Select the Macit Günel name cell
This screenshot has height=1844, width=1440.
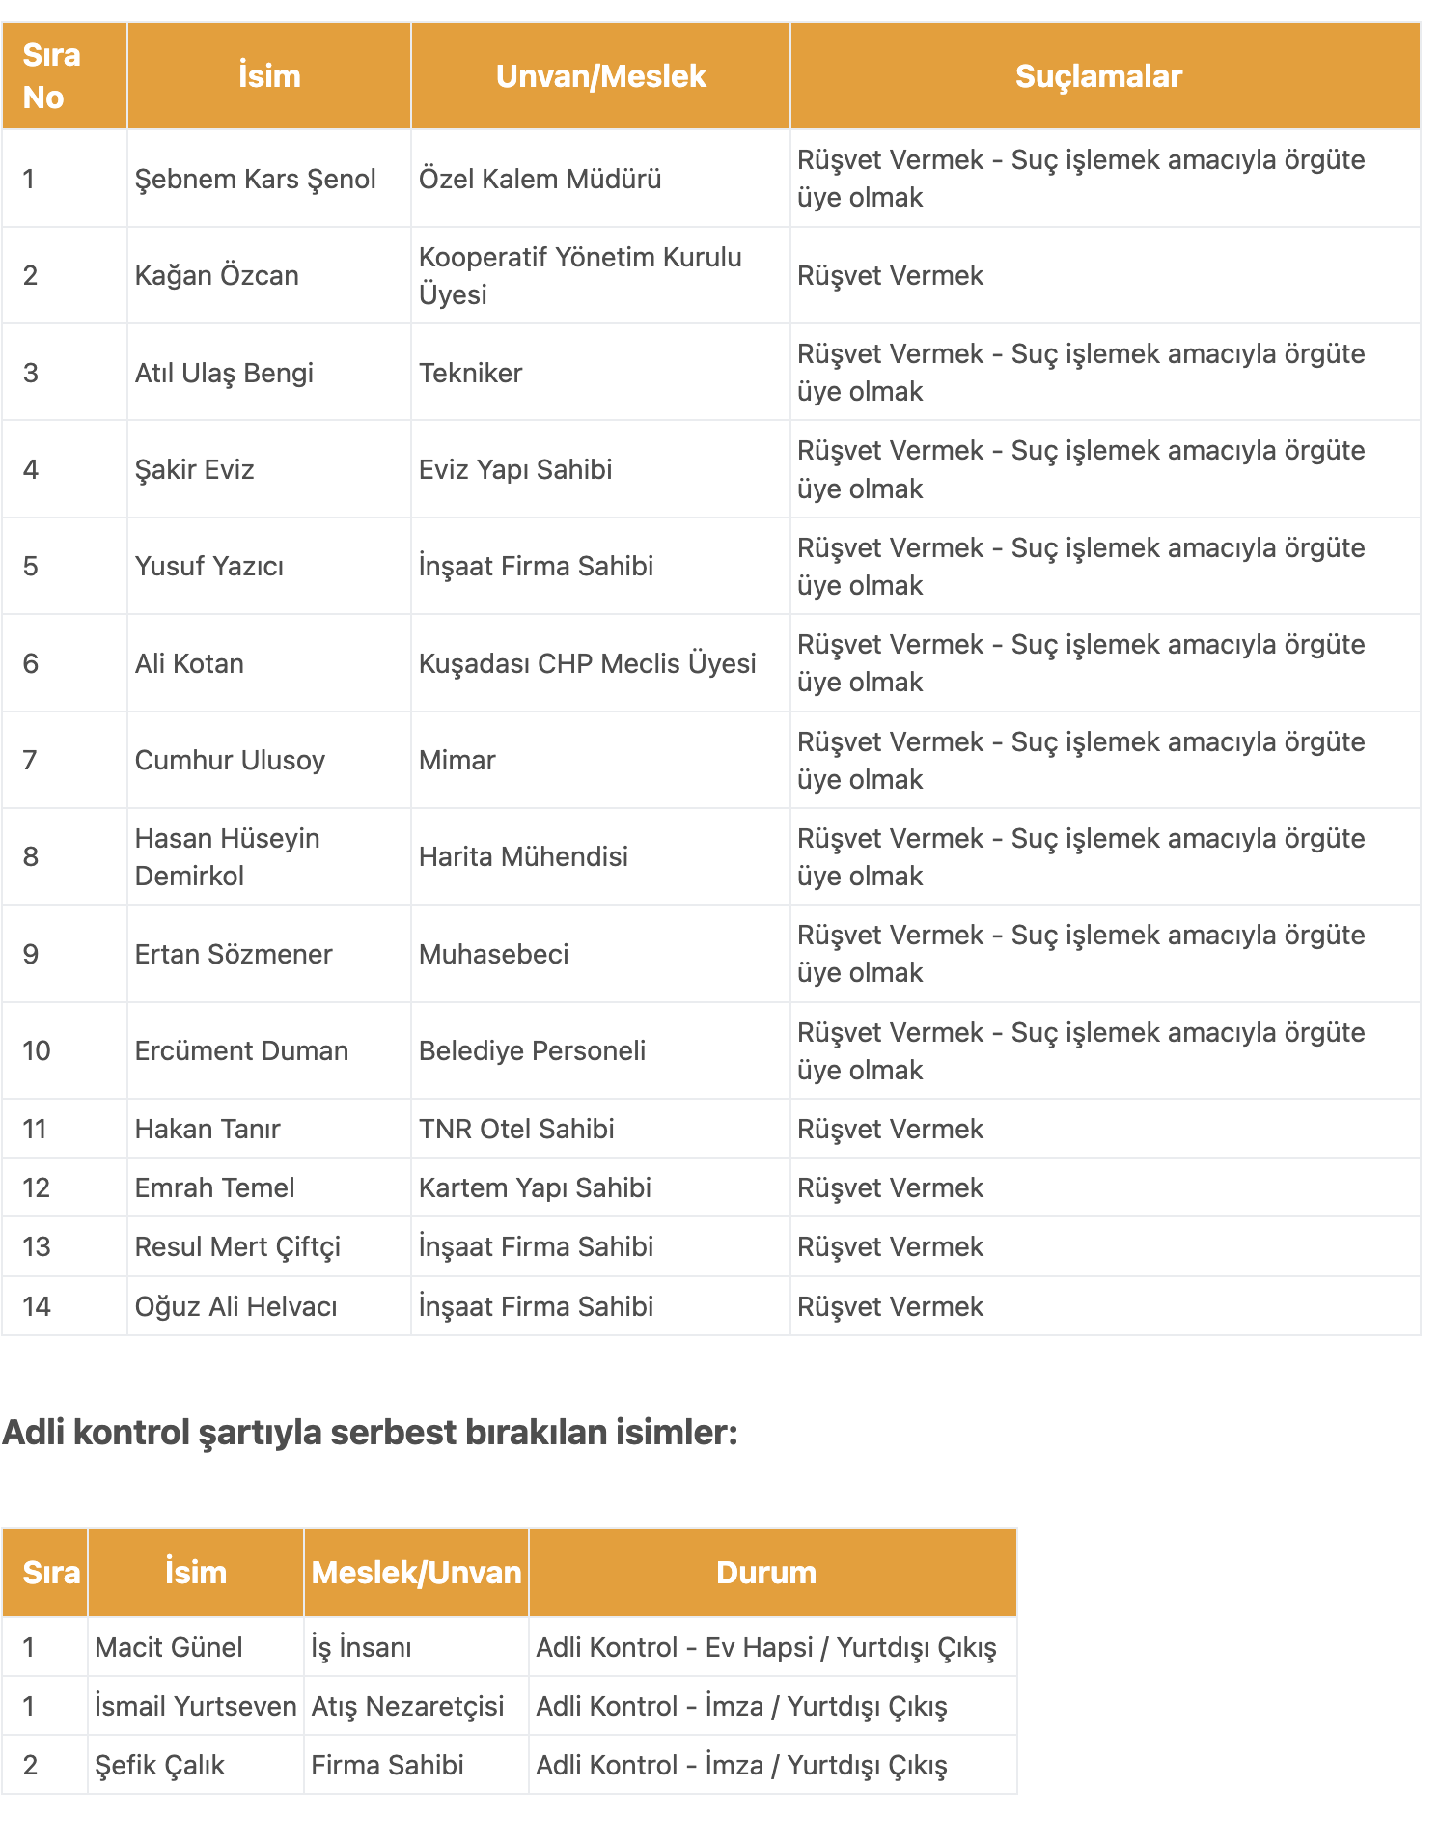point(196,1647)
